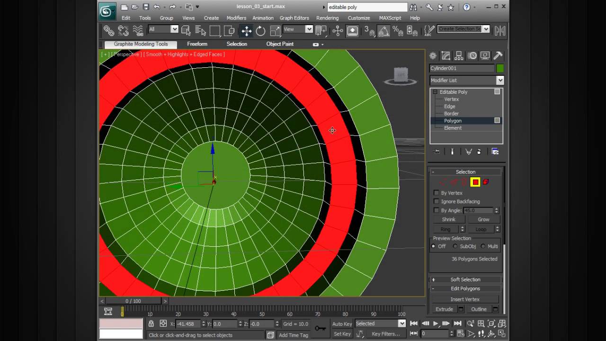Open the Utilities hammer panel tab
606x341 pixels.
click(498, 56)
